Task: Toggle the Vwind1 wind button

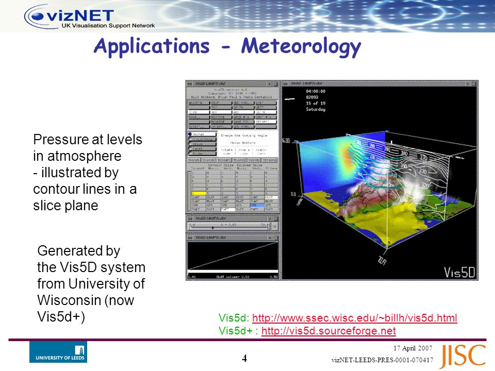Action: [209, 160]
